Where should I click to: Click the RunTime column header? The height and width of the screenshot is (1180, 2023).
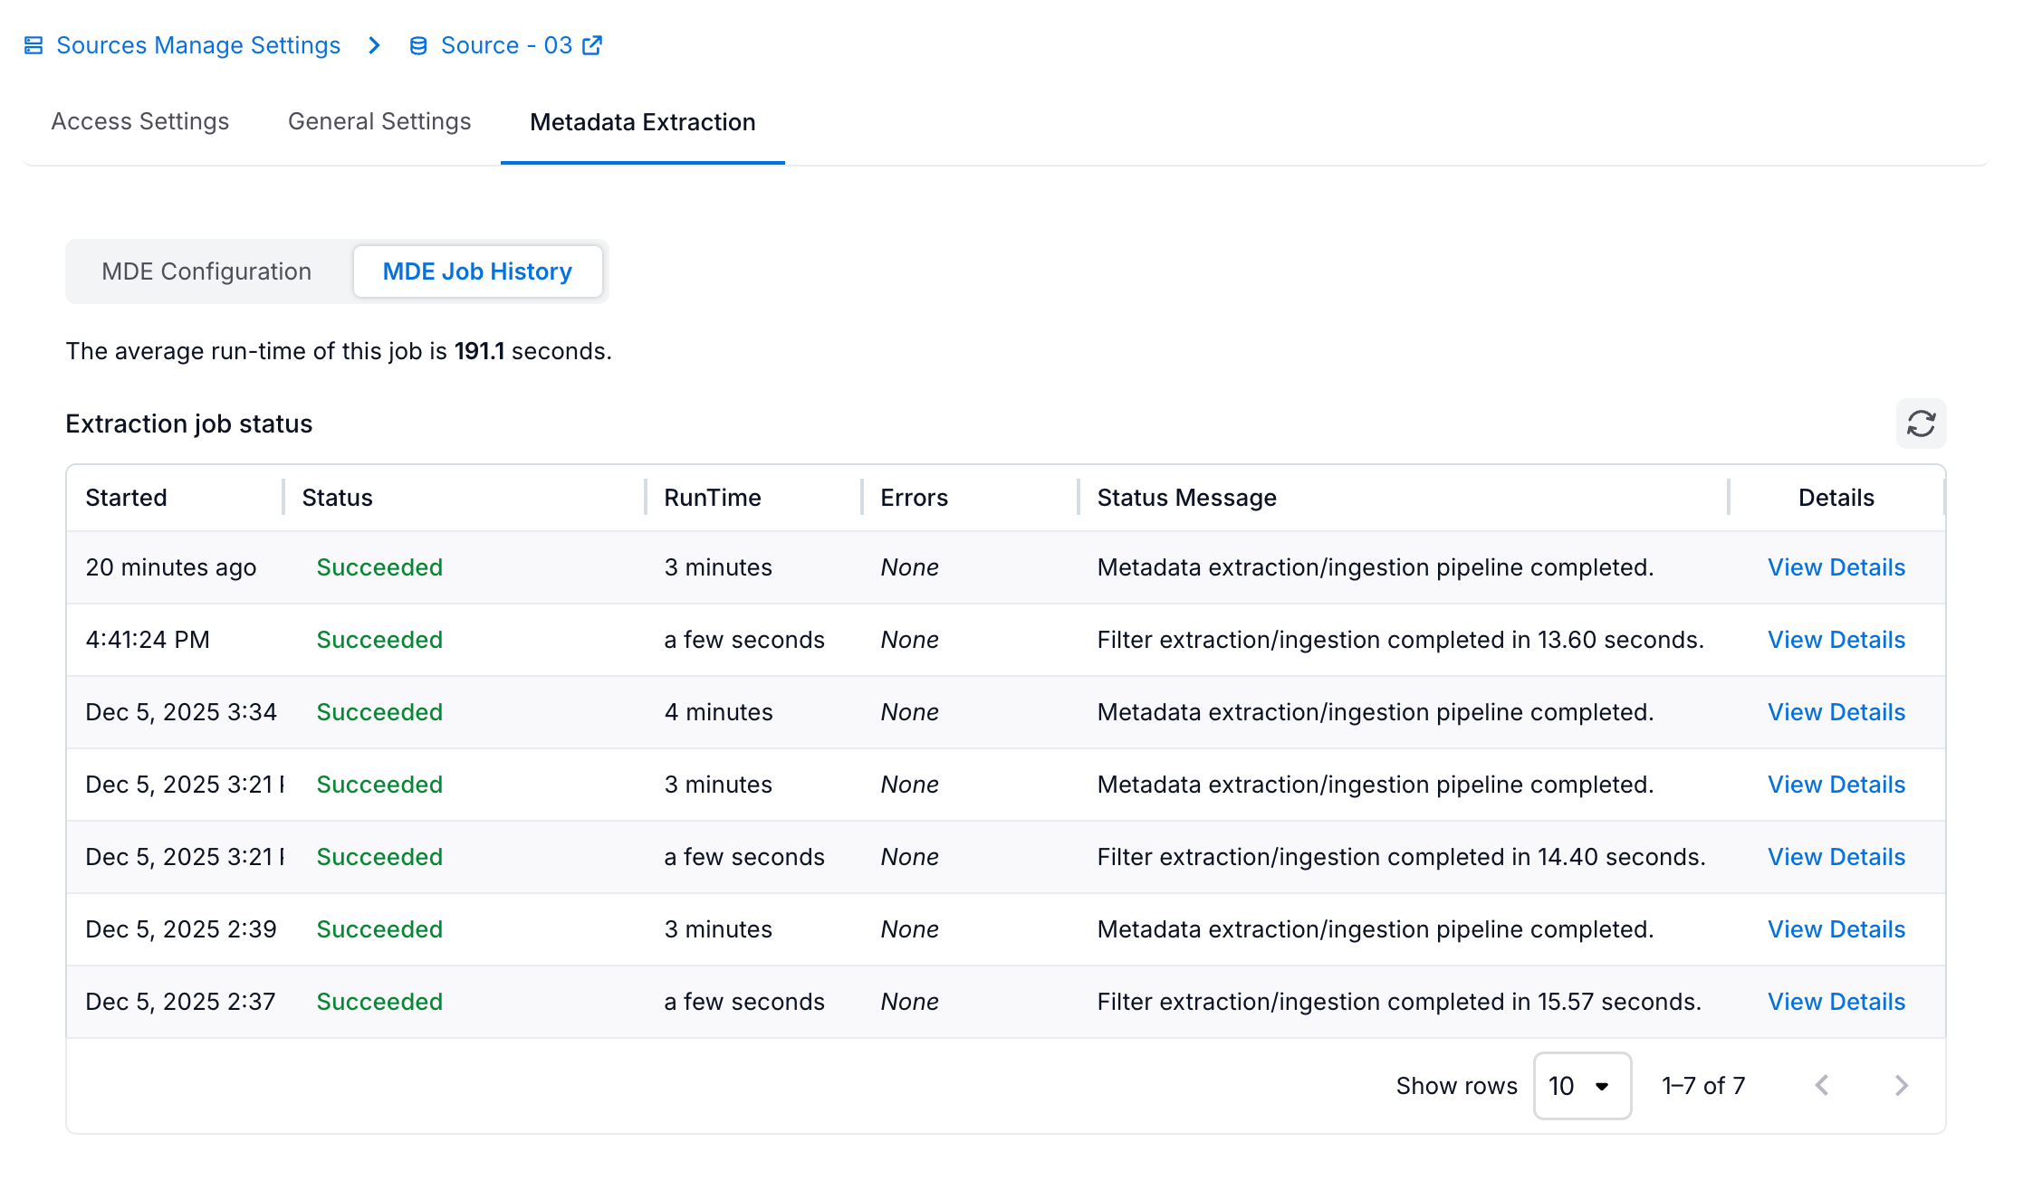pyautogui.click(x=712, y=498)
